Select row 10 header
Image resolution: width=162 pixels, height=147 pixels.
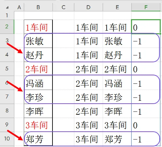[7, 139]
